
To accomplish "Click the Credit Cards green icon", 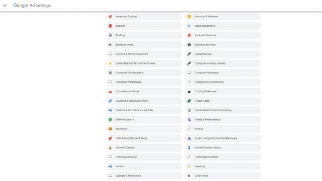I will point(189,101).
